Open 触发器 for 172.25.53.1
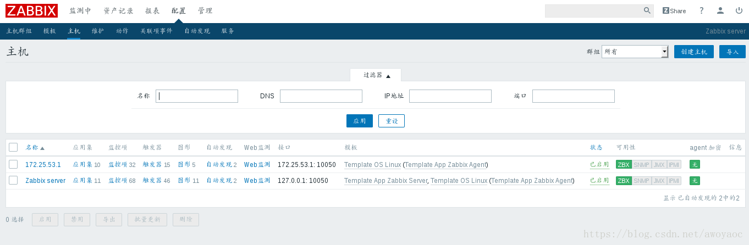This screenshot has height=245, width=749. point(152,165)
